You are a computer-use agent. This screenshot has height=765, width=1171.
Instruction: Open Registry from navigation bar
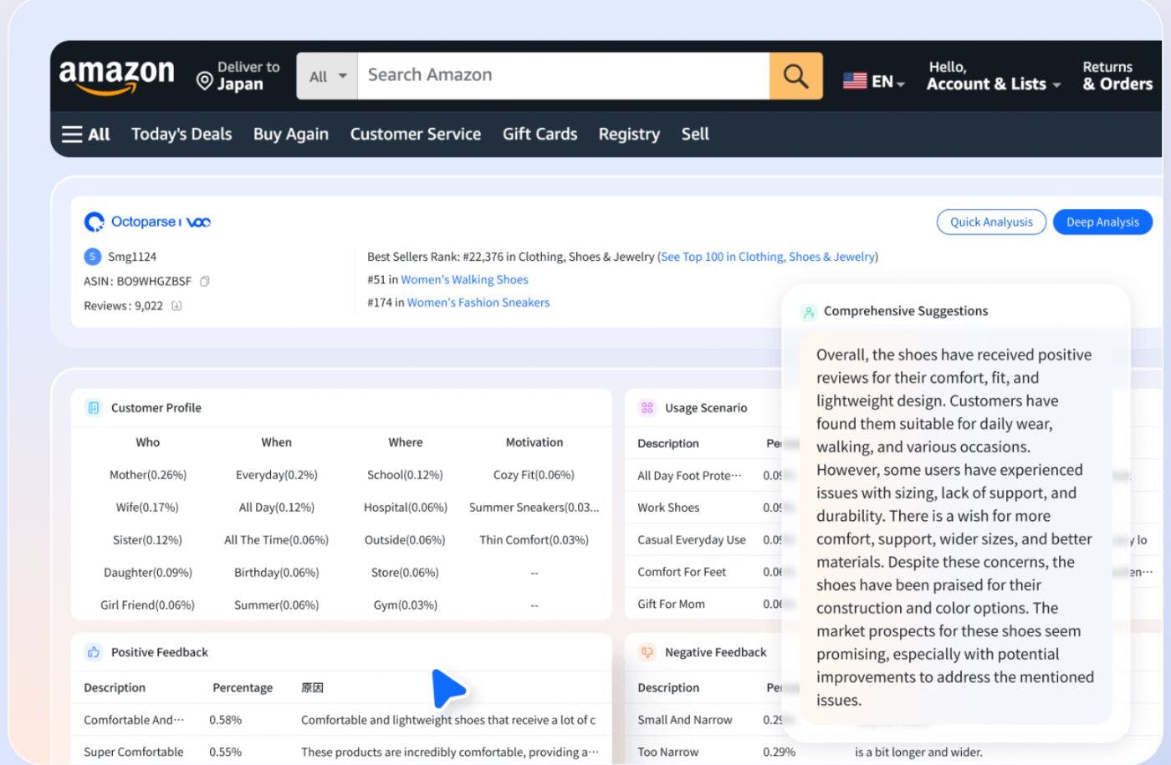point(629,134)
